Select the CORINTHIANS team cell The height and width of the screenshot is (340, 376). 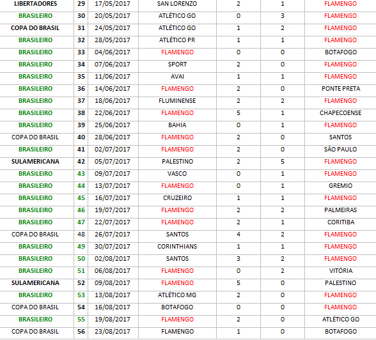point(177,247)
